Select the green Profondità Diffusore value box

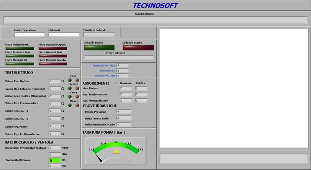pyautogui.click(x=55, y=160)
